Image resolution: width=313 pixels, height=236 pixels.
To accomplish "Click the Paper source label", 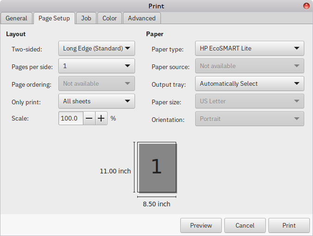I will [x=171, y=67].
